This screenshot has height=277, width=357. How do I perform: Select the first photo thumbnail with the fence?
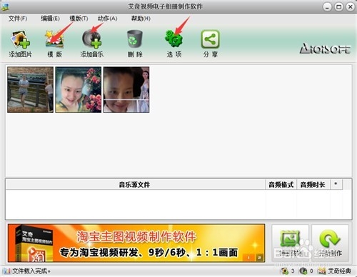[30, 90]
